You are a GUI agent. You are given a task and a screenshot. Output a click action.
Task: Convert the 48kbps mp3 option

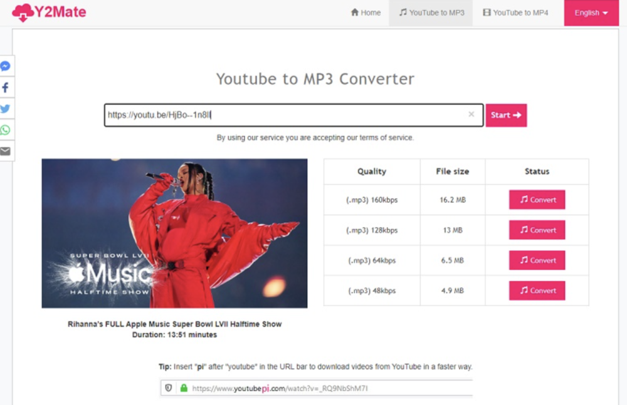pos(537,291)
